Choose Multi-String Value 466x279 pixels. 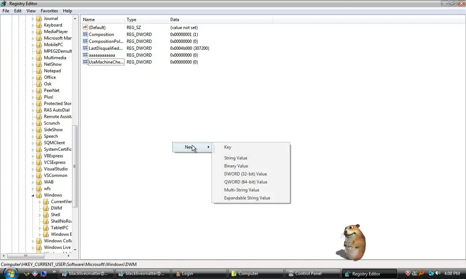tap(251, 190)
